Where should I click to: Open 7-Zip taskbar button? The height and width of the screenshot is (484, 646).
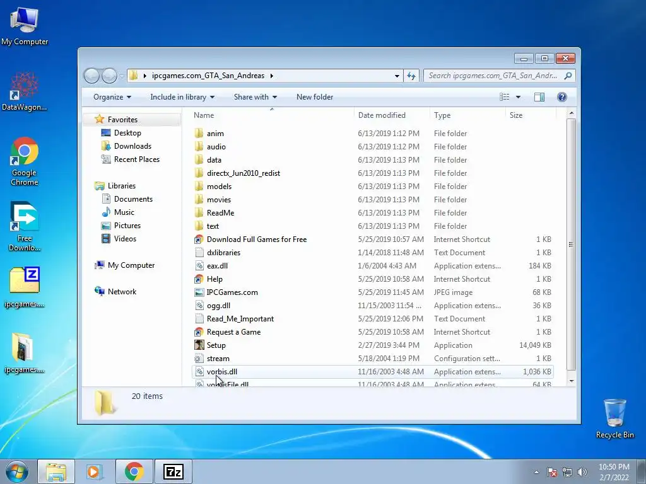pos(173,471)
